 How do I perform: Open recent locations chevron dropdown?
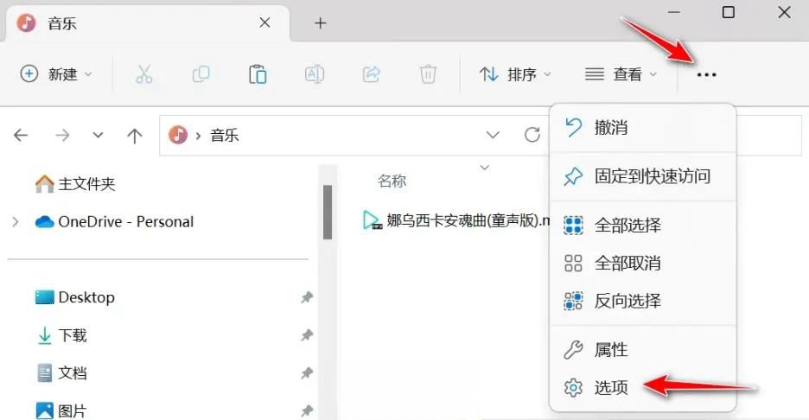[x=98, y=135]
